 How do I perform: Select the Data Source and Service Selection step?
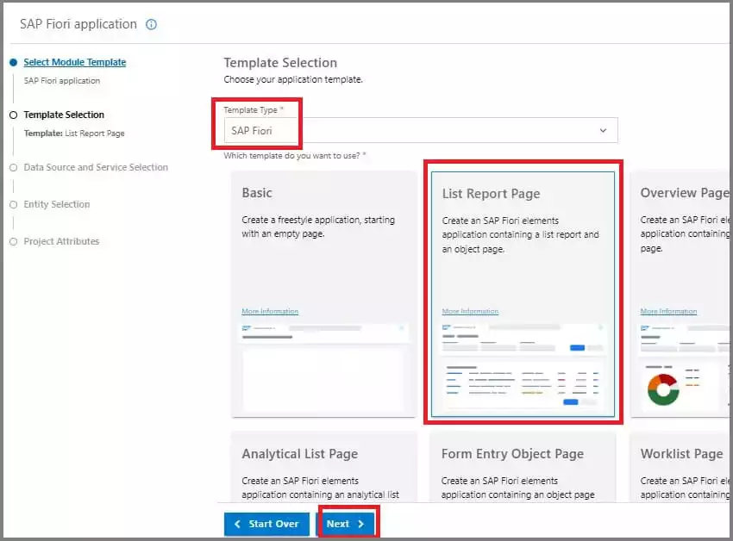point(96,167)
